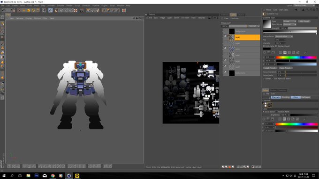319x179 pixels.
Task: Click the Channels button in Colors panel
Action: pos(276,97)
